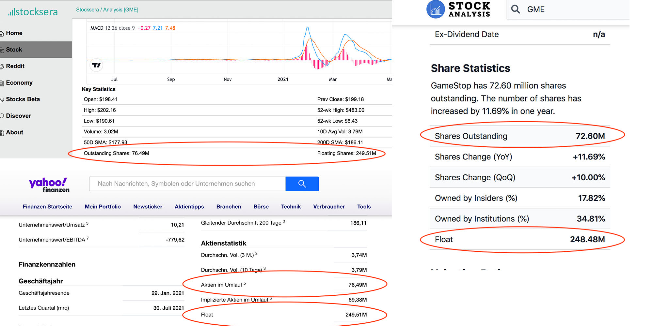Open the Discover page in sidebar
The height and width of the screenshot is (326, 653).
click(x=18, y=116)
